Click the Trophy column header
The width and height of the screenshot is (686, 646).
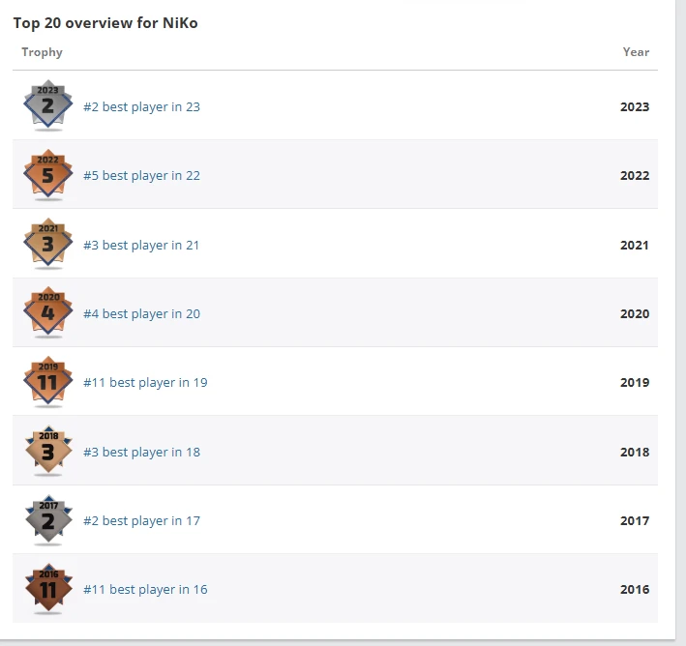[x=42, y=52]
